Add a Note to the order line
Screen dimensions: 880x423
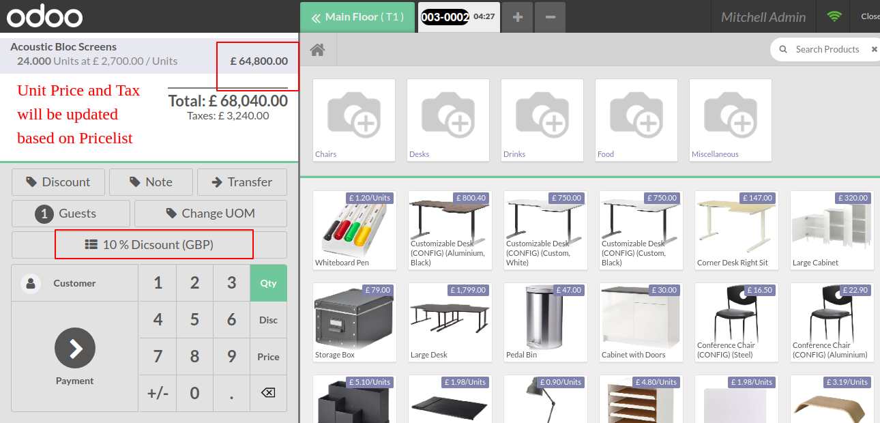(151, 182)
